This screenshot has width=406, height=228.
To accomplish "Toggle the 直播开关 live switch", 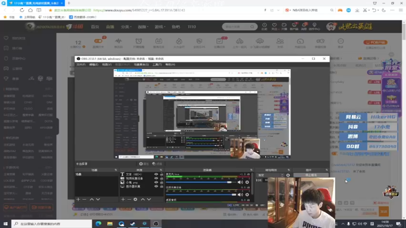I will (x=98, y=41).
